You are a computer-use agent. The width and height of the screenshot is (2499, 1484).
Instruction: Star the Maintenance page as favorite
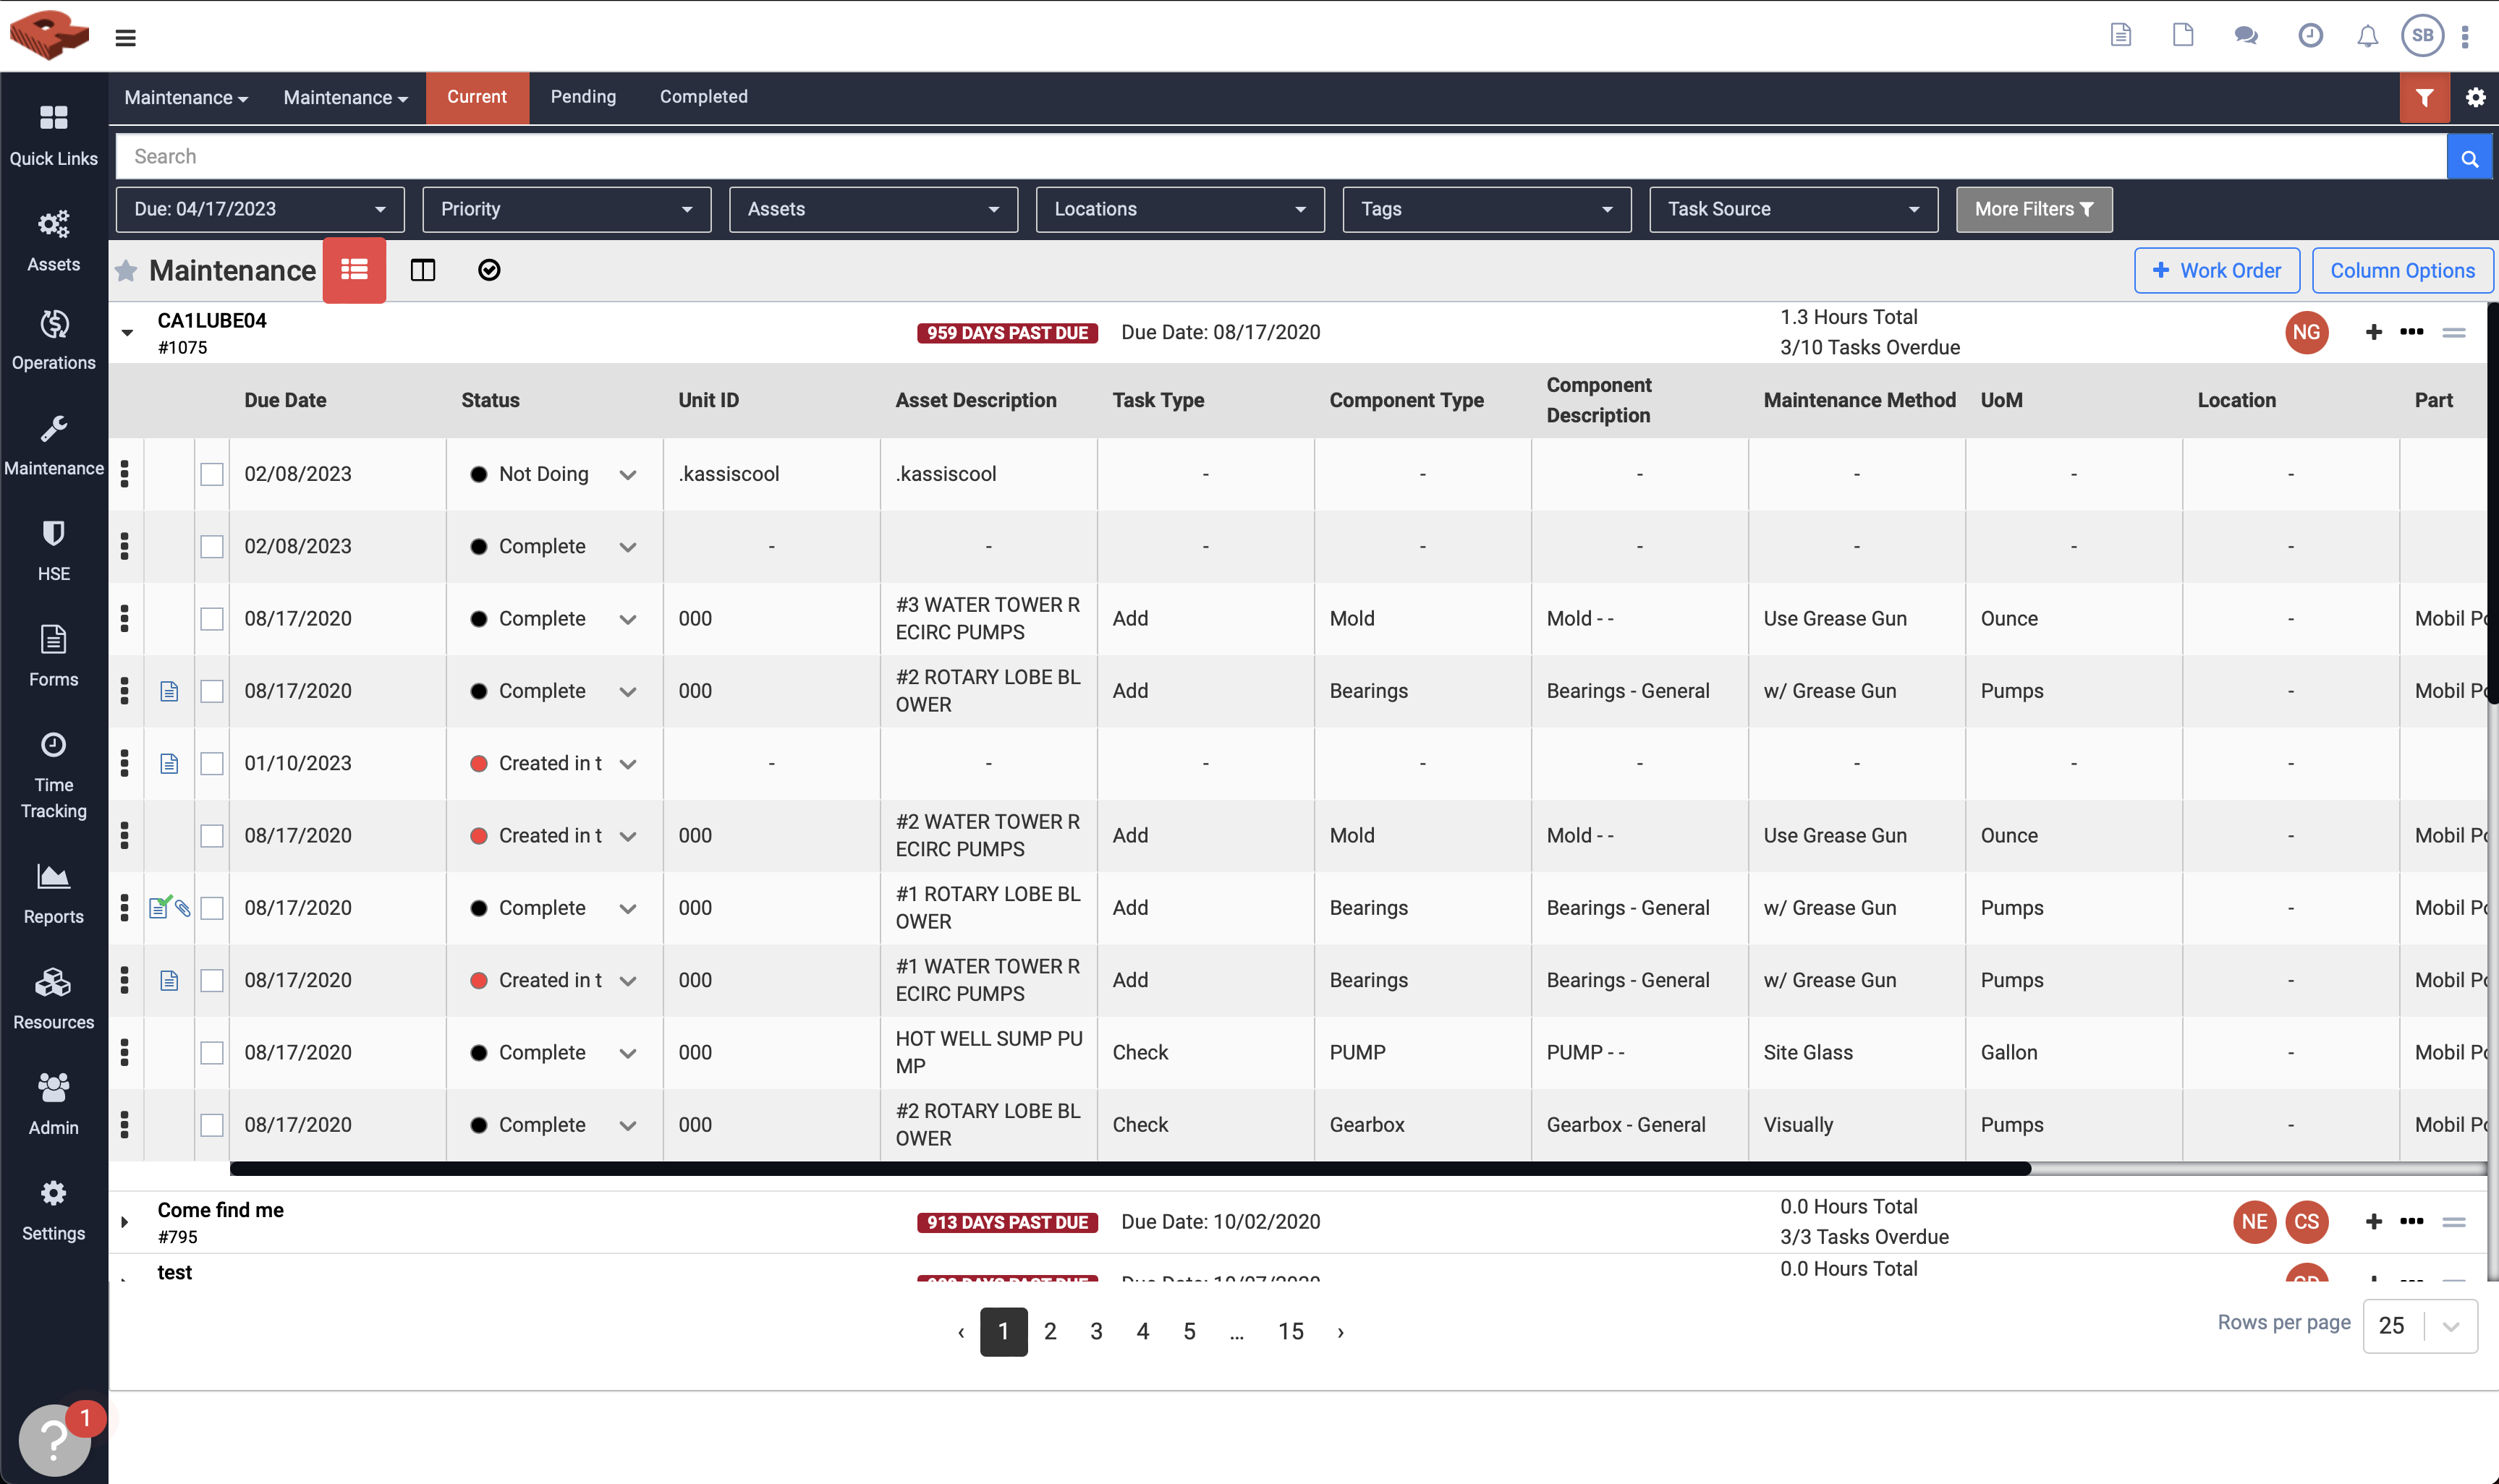click(126, 271)
